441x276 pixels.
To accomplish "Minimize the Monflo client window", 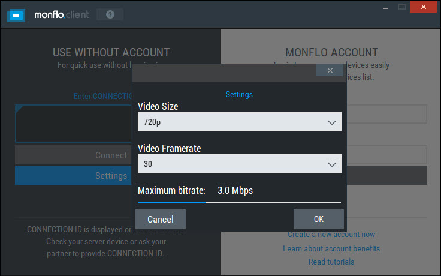I will point(385,7).
